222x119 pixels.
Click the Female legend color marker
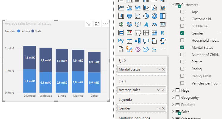19,31
